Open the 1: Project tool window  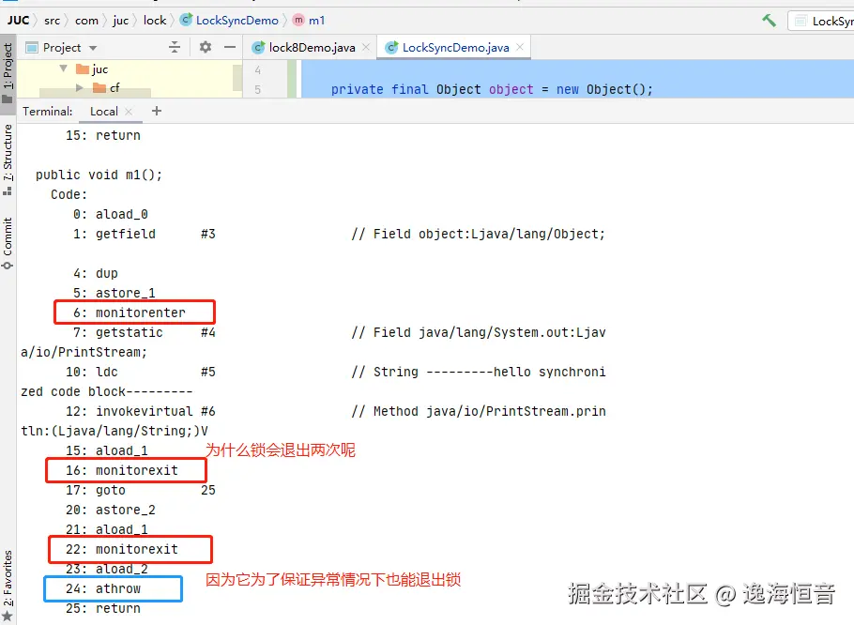pyautogui.click(x=8, y=73)
